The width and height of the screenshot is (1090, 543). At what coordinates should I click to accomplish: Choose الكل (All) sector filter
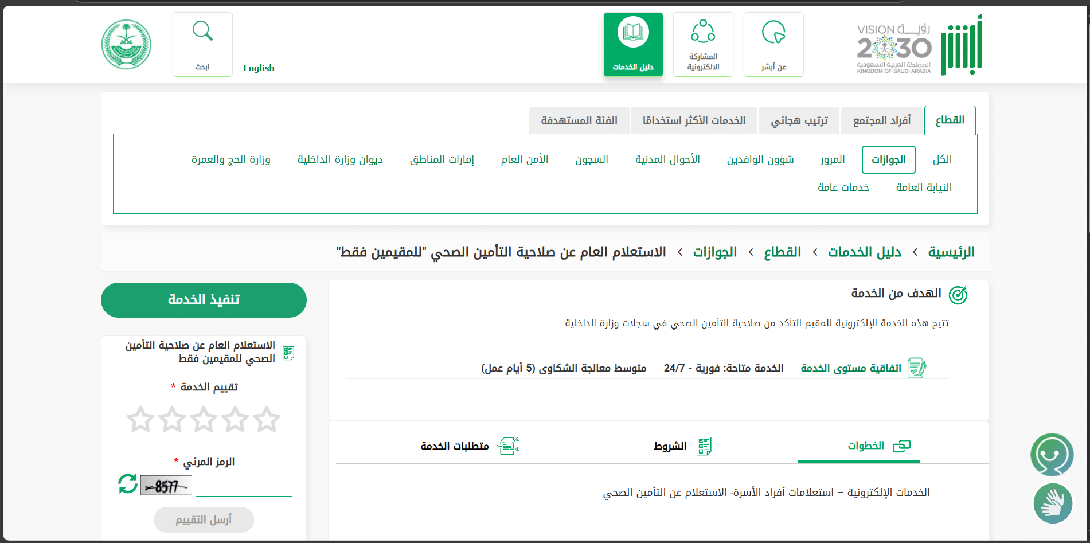942,159
